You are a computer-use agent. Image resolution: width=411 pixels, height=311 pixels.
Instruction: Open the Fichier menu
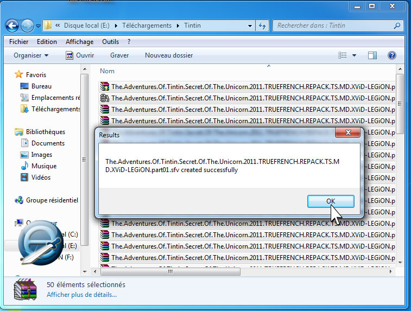coord(18,42)
